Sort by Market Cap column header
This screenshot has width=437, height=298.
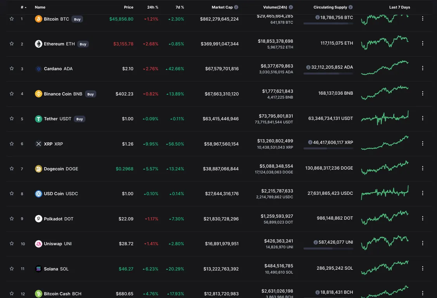[x=222, y=7]
